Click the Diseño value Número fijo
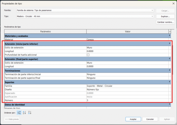The image size is (177, 125). coord(127,89)
